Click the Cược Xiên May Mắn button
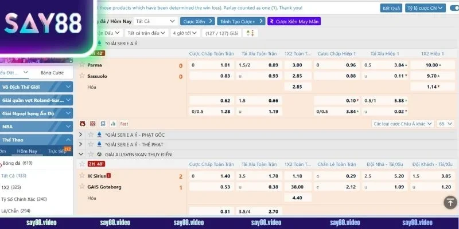Image resolution: width=459 pixels, height=229 pixels. 294,21
